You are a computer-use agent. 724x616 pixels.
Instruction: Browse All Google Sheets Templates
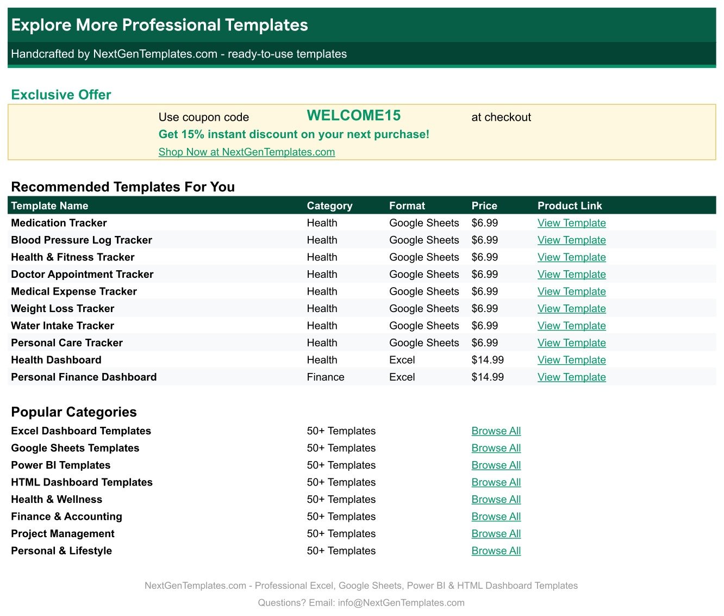coord(496,448)
